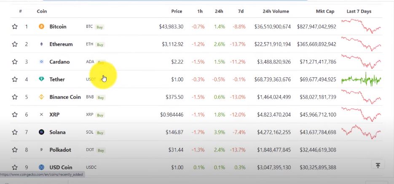Open the Solana coin page
Image resolution: width=394 pixels, height=184 pixels.
pyautogui.click(x=58, y=132)
